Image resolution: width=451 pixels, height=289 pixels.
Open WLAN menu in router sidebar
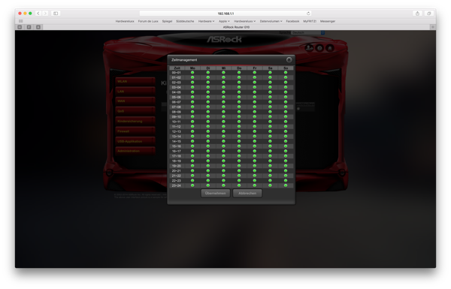135,81
